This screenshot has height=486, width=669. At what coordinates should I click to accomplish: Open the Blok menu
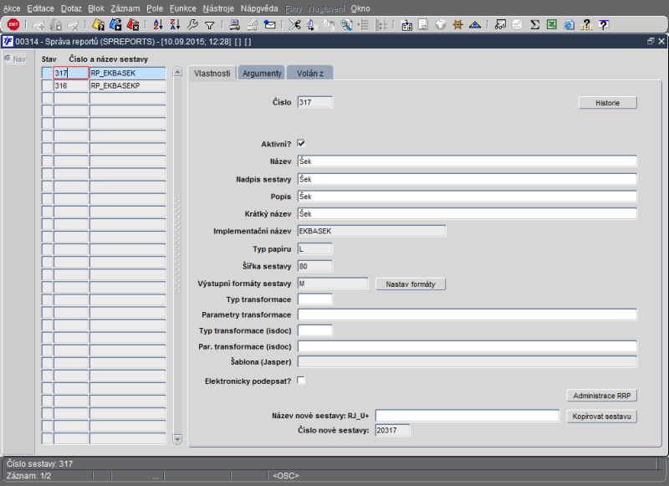tap(96, 8)
